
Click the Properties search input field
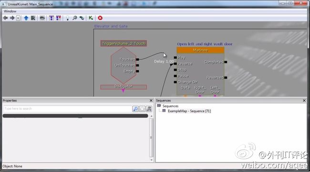[x=67, y=109]
